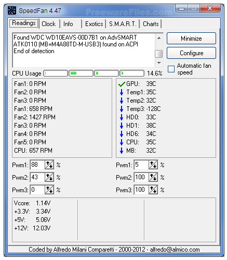This screenshot has height=260, width=227.
Task: Click the 'Temp3: -128C' temperature reading
Action: coord(143,109)
